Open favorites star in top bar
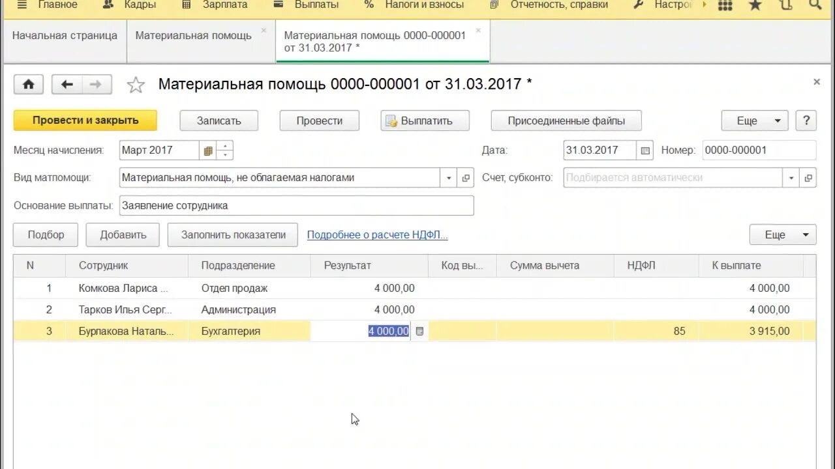The image size is (835, 469). click(755, 5)
